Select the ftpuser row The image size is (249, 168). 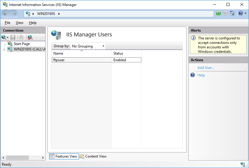point(96,60)
